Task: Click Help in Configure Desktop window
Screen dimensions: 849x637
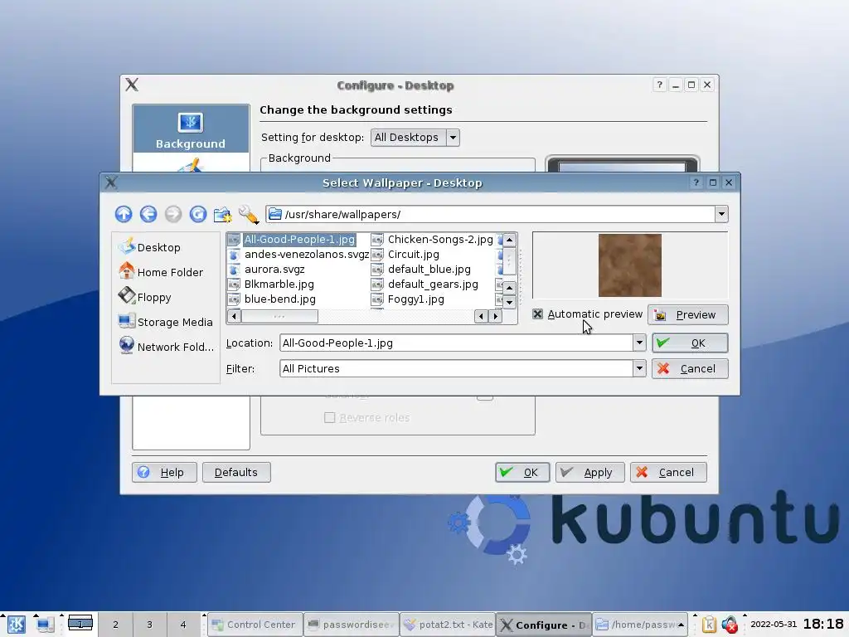Action: 165,472
